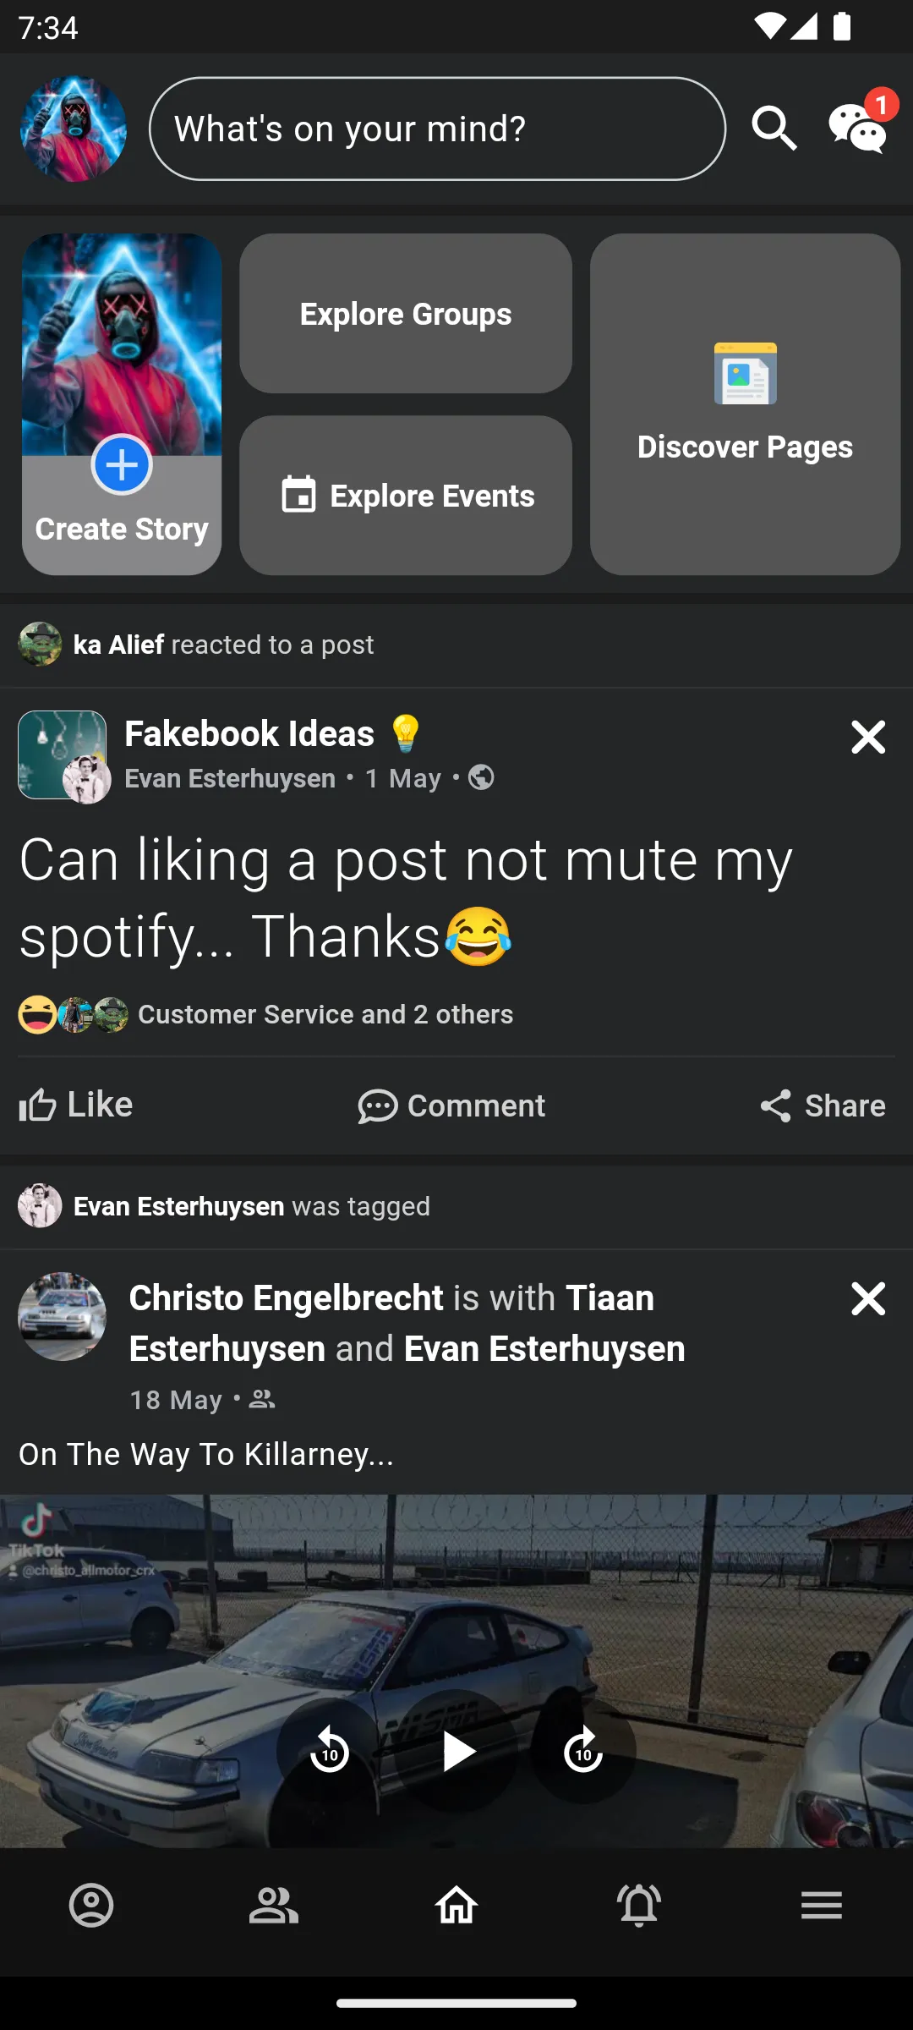This screenshot has height=2030, width=913.
Task: Skip video forward 10 seconds
Action: click(583, 1751)
